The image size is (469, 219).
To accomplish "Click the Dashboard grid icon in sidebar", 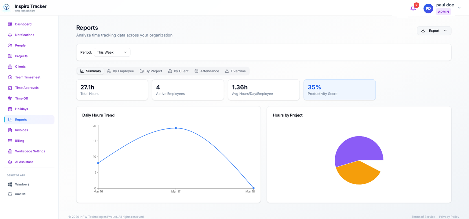I will point(10,24).
